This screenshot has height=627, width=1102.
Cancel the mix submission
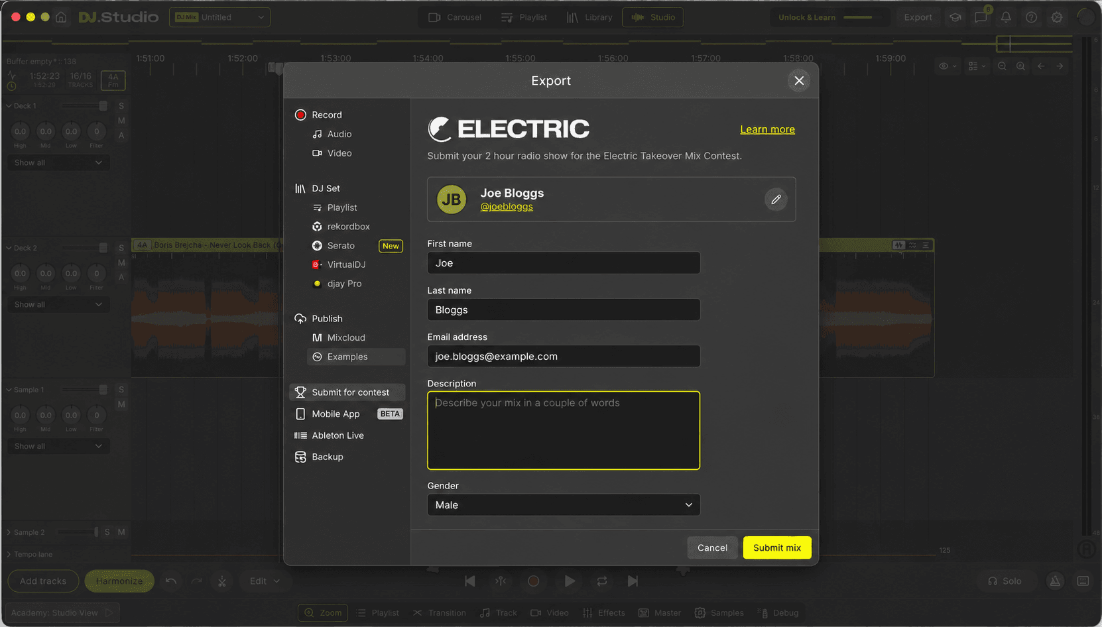712,547
